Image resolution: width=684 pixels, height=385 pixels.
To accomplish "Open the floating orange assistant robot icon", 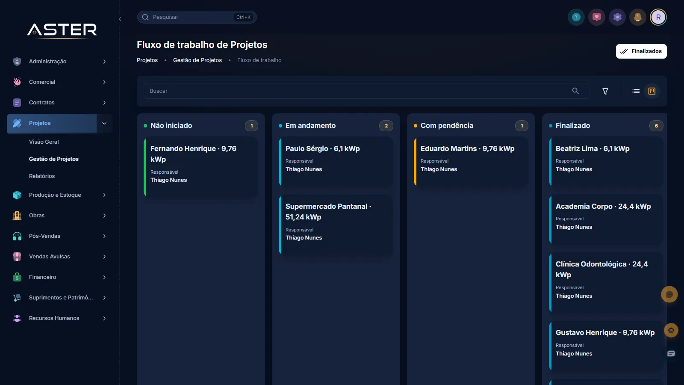I will point(671,330).
